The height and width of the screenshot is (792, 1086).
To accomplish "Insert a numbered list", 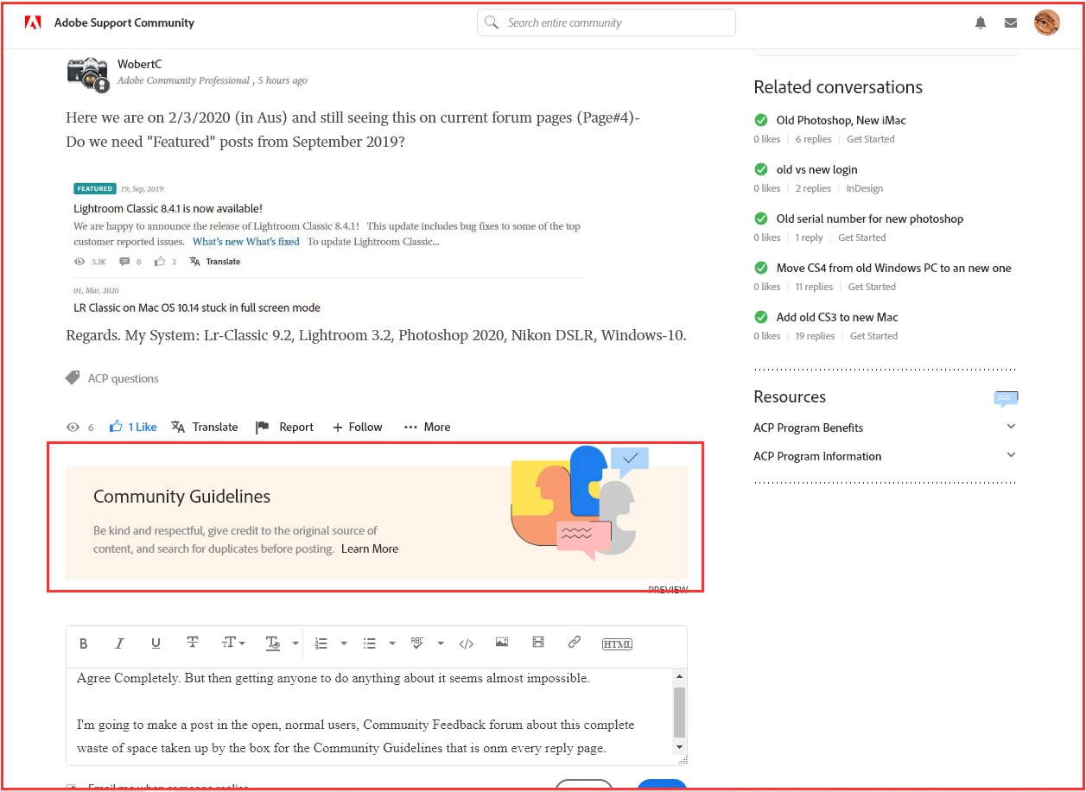I will point(321,643).
